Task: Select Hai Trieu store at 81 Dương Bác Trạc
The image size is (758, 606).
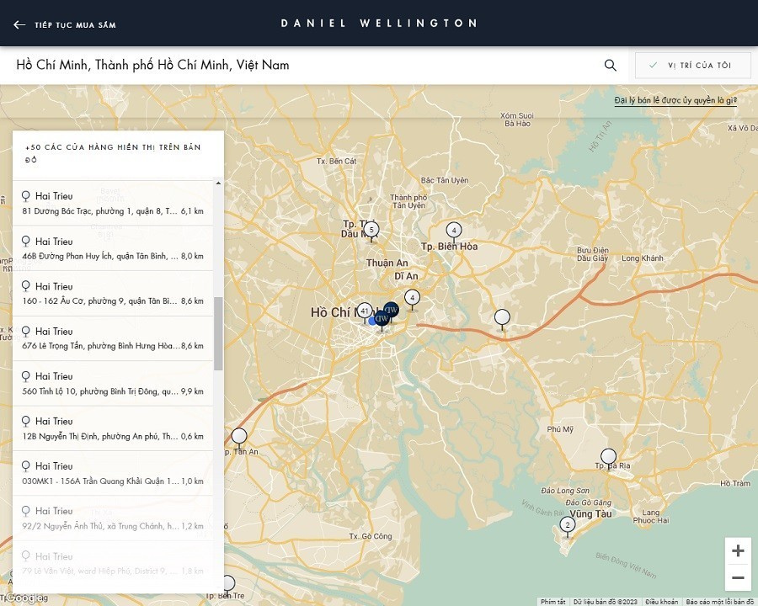Action: 113,203
